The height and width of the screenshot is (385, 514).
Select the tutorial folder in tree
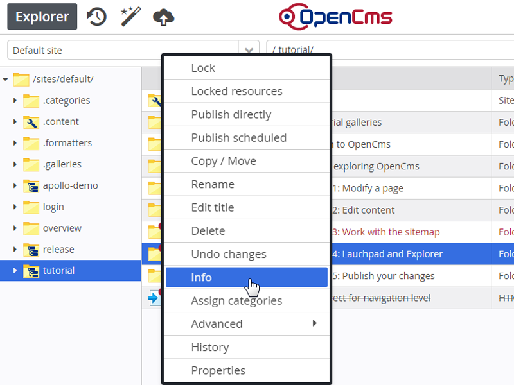[x=58, y=271]
